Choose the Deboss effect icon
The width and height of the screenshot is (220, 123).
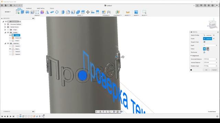(208, 49)
